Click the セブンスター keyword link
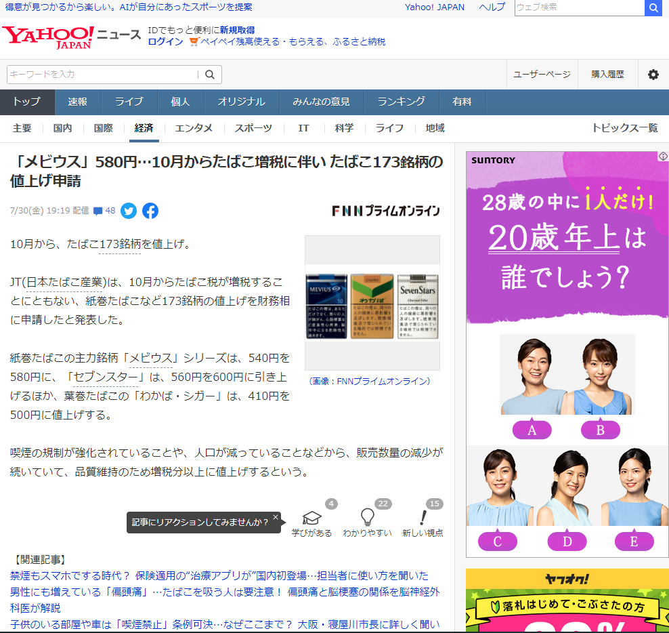The height and width of the screenshot is (633, 669). (106, 377)
